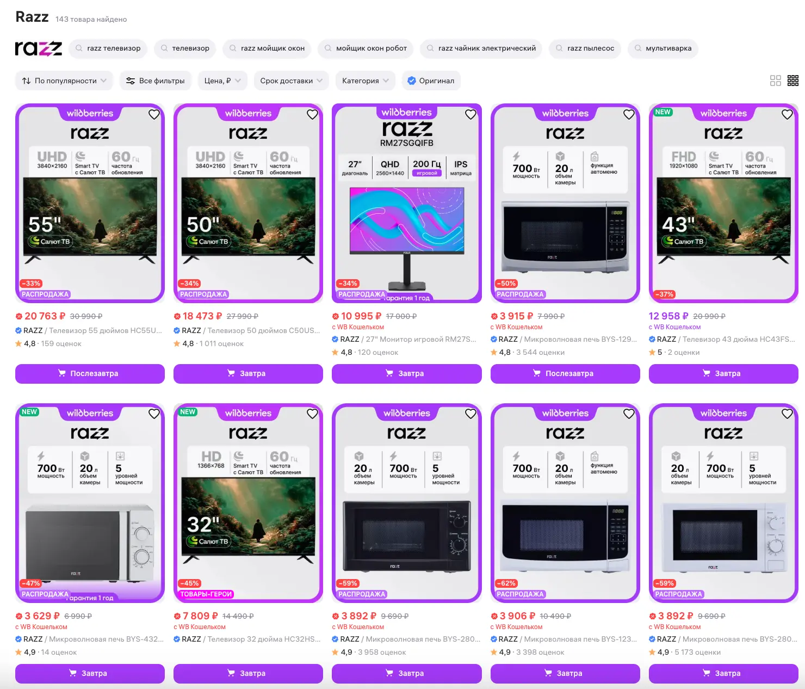This screenshot has width=805, height=689.
Task: Expand the Срок доставки dropdown
Action: coord(291,81)
